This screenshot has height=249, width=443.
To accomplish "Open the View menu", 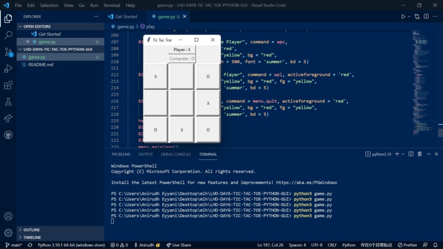I will (x=68, y=5).
